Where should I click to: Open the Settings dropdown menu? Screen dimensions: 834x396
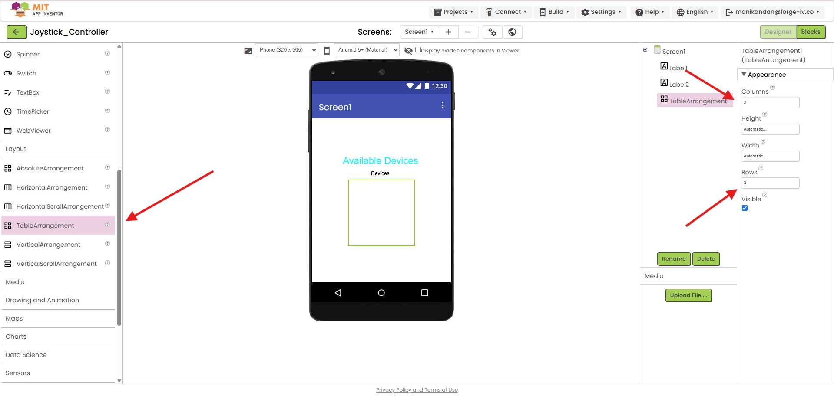point(602,12)
